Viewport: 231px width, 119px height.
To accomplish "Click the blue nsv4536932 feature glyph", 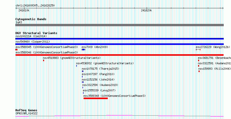I will [77, 66].
